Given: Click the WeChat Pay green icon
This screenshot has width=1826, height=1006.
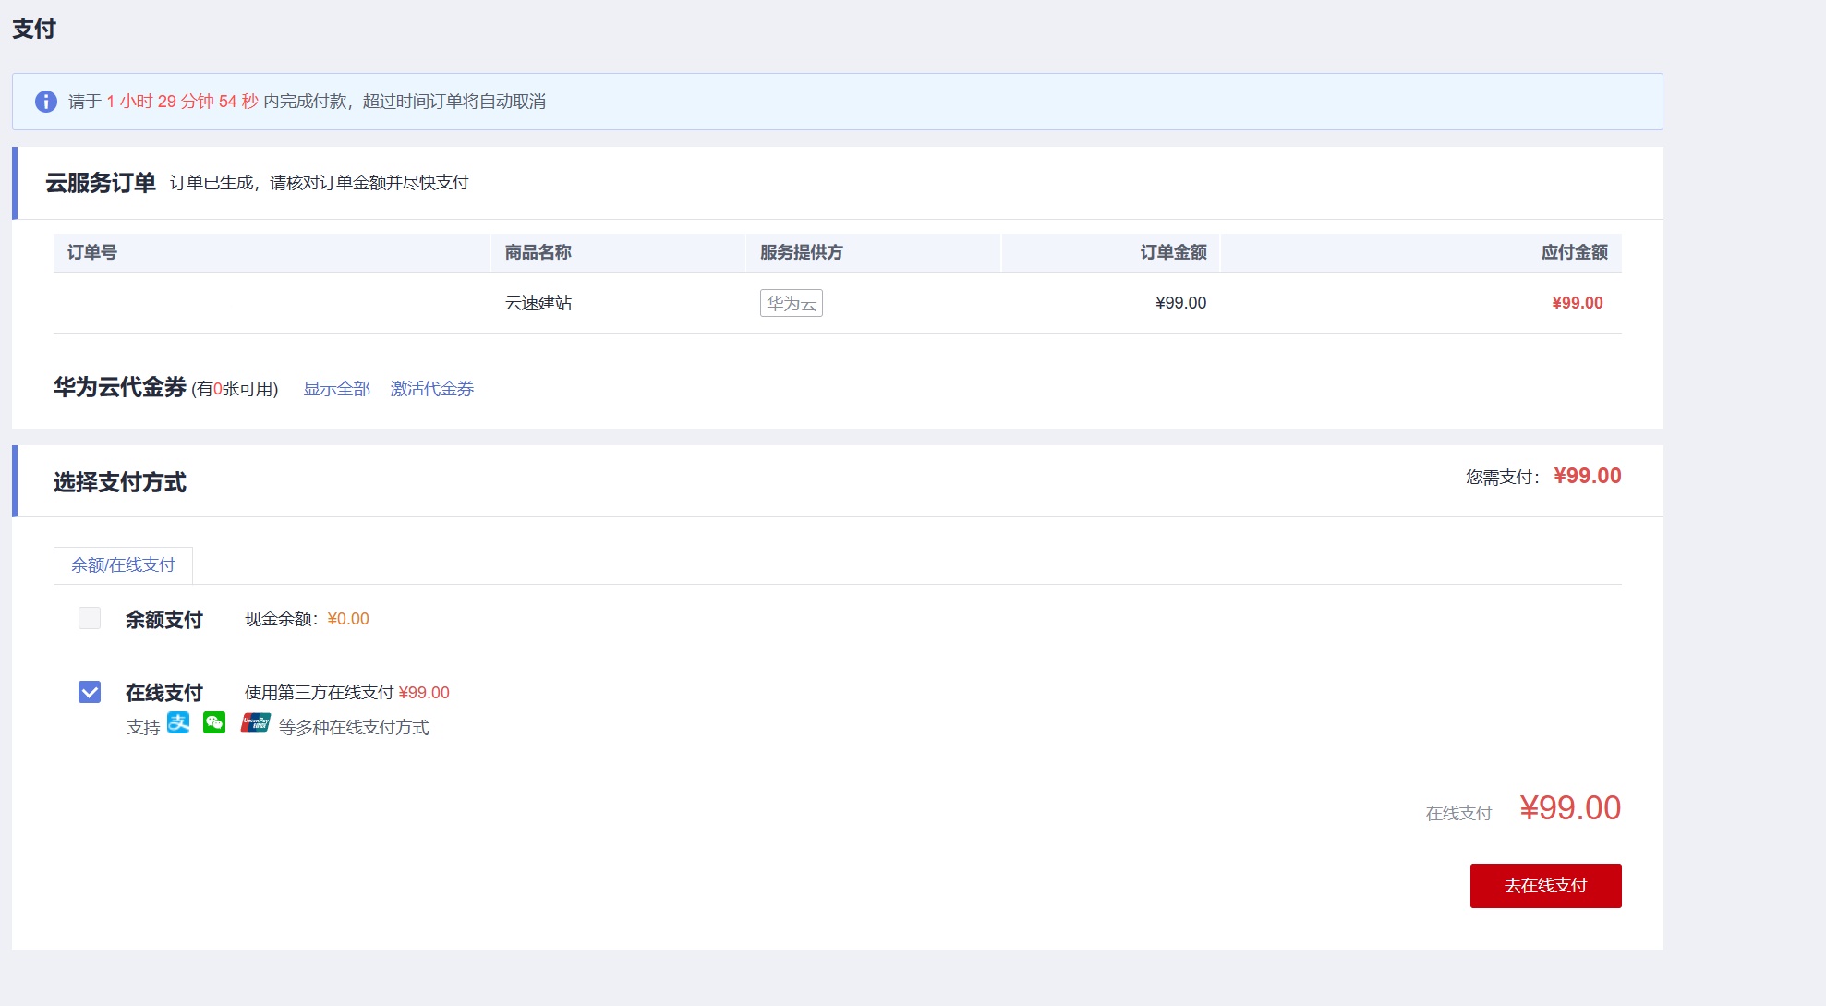Looking at the screenshot, I should (214, 723).
